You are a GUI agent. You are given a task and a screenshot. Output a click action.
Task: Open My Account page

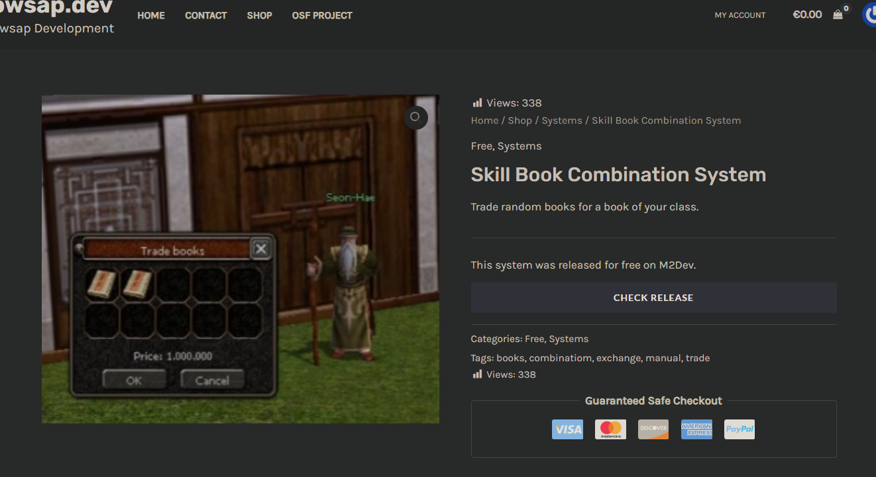coord(739,15)
